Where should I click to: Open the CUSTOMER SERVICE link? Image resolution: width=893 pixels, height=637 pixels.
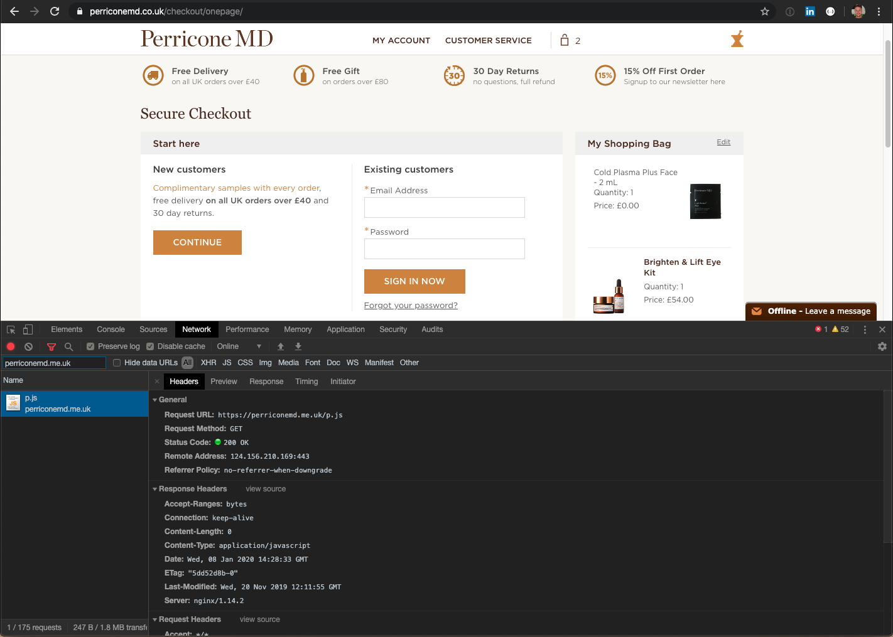tap(489, 40)
